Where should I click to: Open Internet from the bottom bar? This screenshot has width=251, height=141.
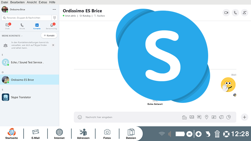click(59, 134)
